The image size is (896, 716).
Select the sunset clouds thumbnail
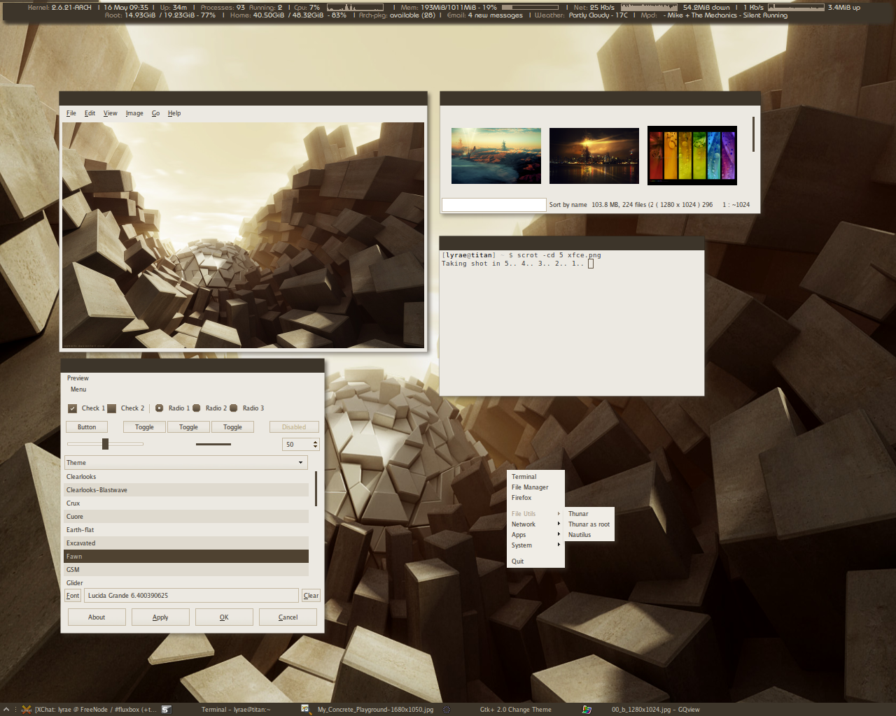pyautogui.click(x=496, y=156)
